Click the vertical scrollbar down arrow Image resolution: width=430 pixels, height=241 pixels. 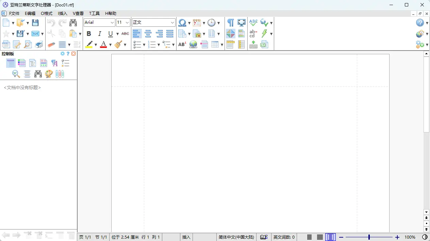pyautogui.click(x=427, y=212)
